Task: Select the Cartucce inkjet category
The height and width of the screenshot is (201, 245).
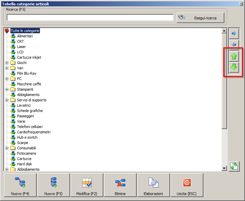Action: 29,57
